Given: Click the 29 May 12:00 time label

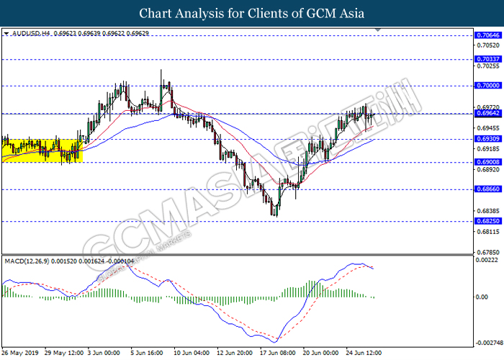Looking at the screenshot, I should (64, 353).
